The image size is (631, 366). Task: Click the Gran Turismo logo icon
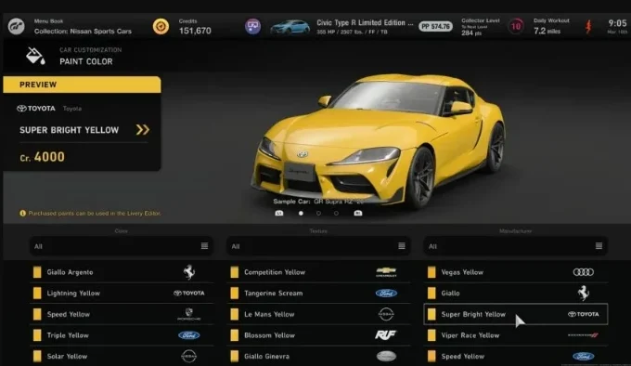(x=17, y=27)
